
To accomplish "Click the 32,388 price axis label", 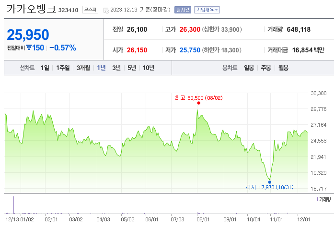I will (319, 93).
